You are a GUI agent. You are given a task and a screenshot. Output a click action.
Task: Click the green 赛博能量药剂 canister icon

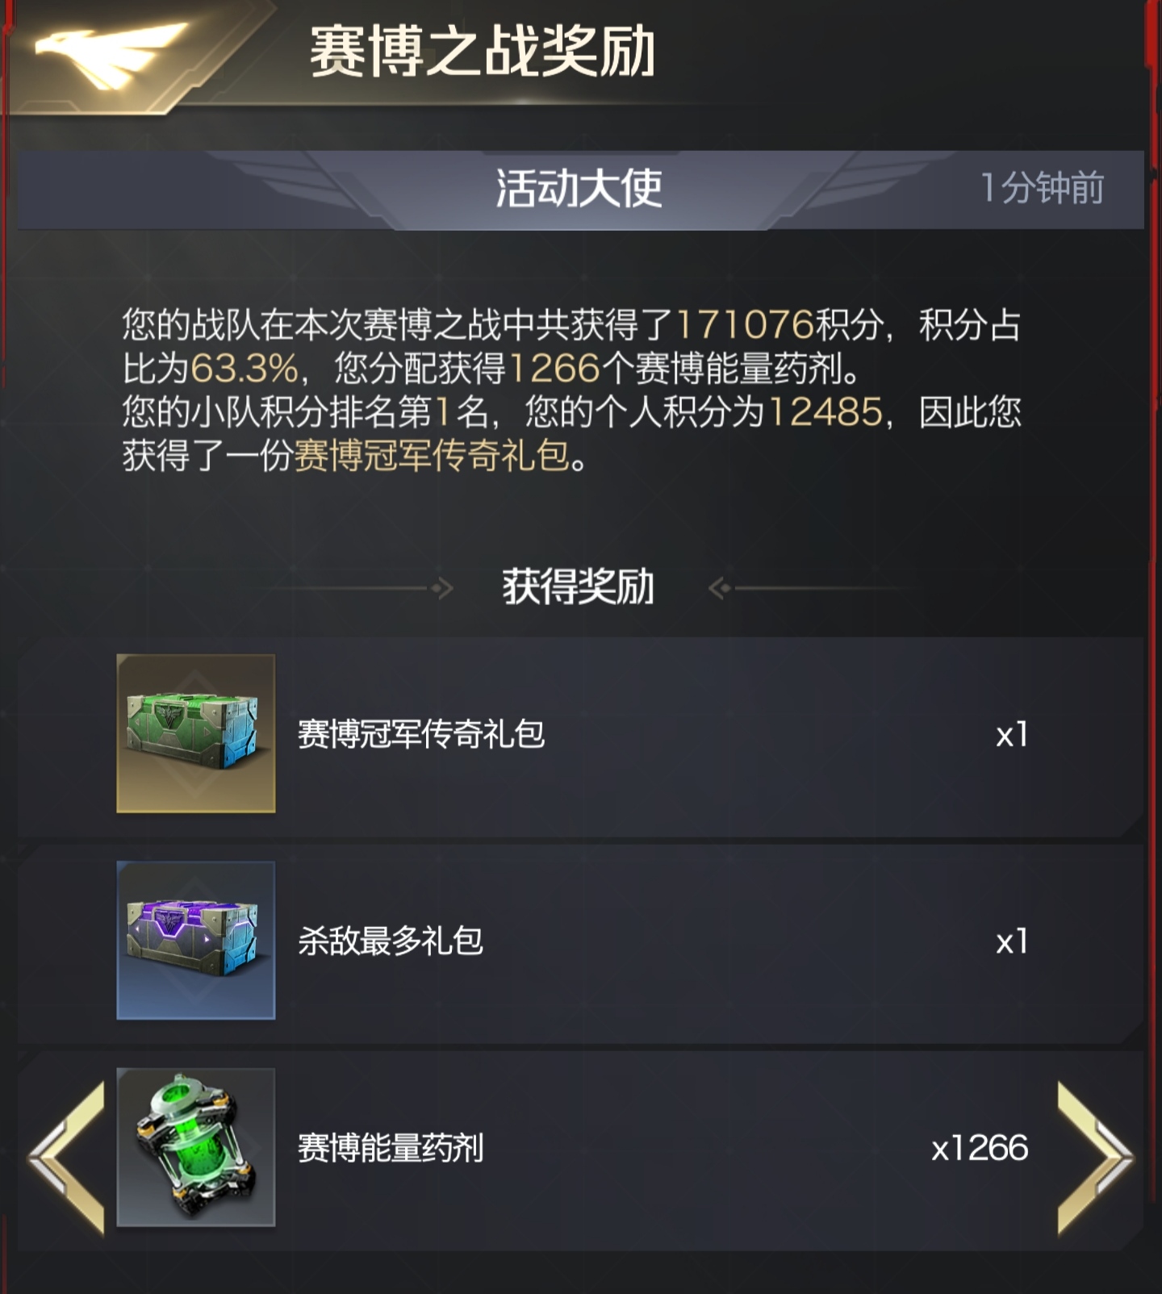[196, 1147]
